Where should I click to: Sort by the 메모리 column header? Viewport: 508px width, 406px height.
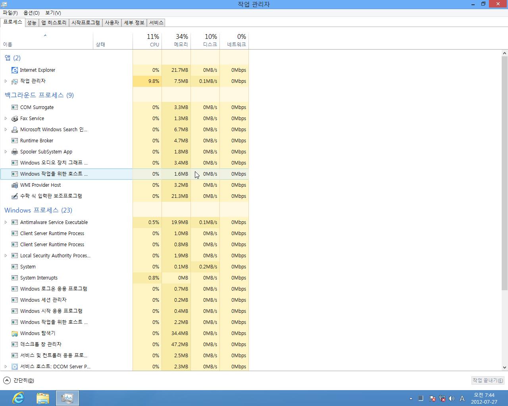(x=176, y=40)
